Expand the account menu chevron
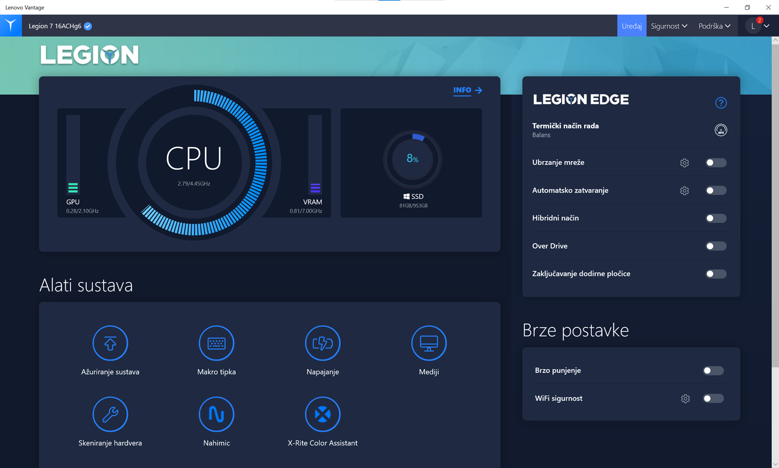The width and height of the screenshot is (779, 468). [766, 26]
